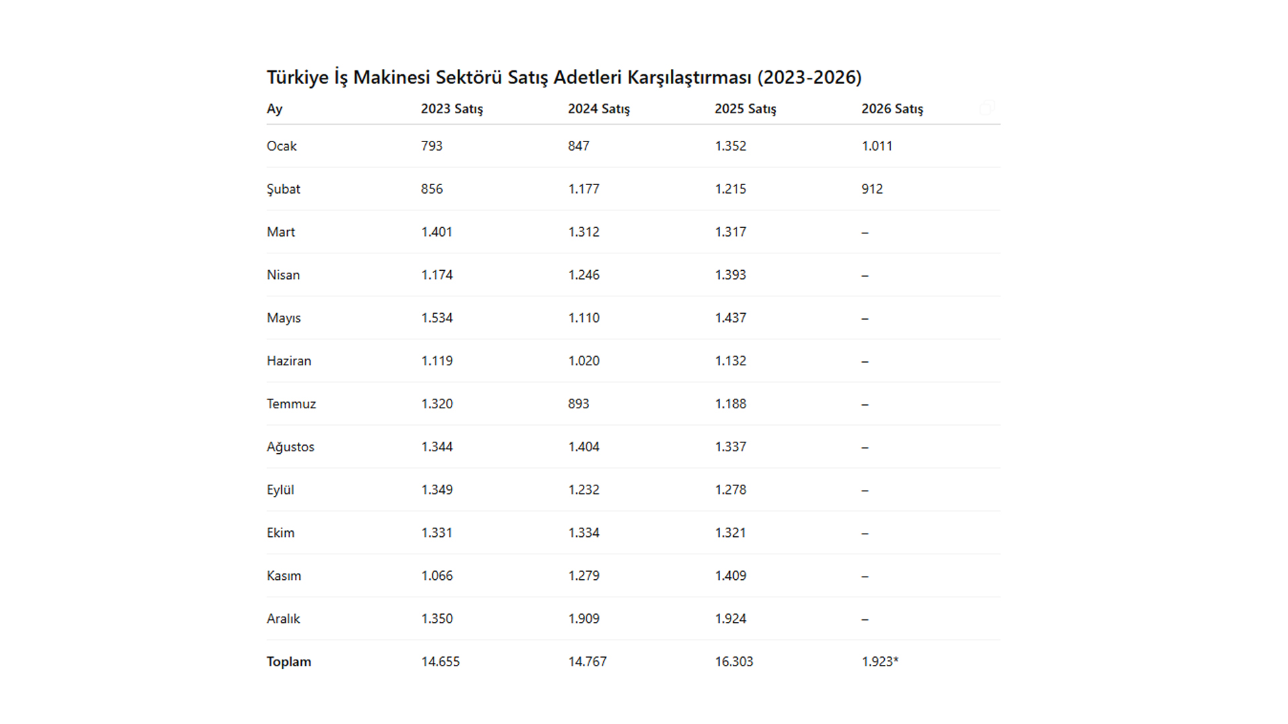This screenshot has height=724, width=1288.
Task: Click the Ocak 2026 value 1.011
Action: coord(877,146)
